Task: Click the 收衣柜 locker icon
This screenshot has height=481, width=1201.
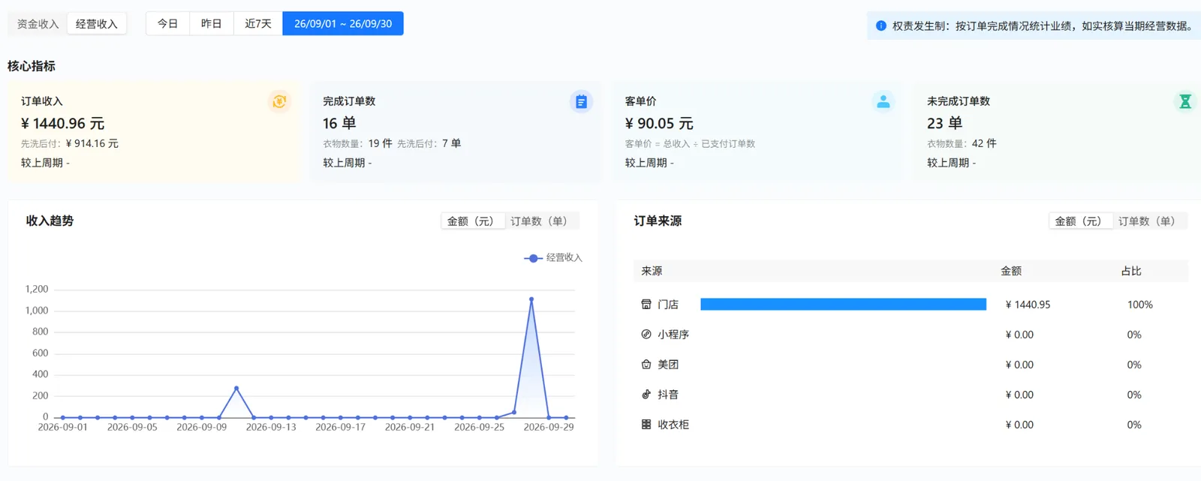Action: pyautogui.click(x=646, y=424)
